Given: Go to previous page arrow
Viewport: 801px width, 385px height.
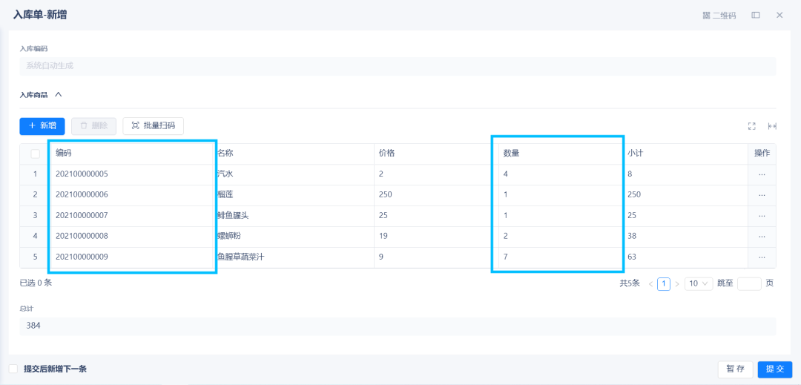Looking at the screenshot, I should 651,284.
